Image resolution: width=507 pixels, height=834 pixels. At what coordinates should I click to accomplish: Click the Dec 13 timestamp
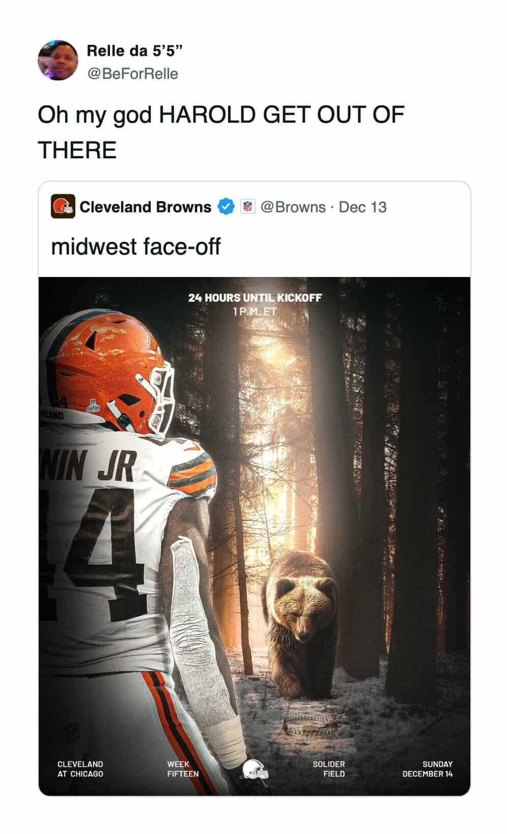point(362,207)
